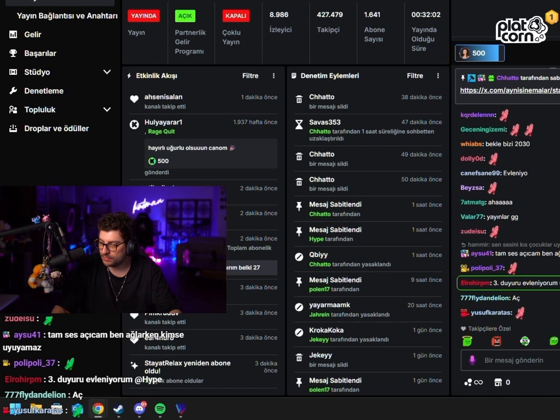Click the red KAPALI multistream badge

236,16
